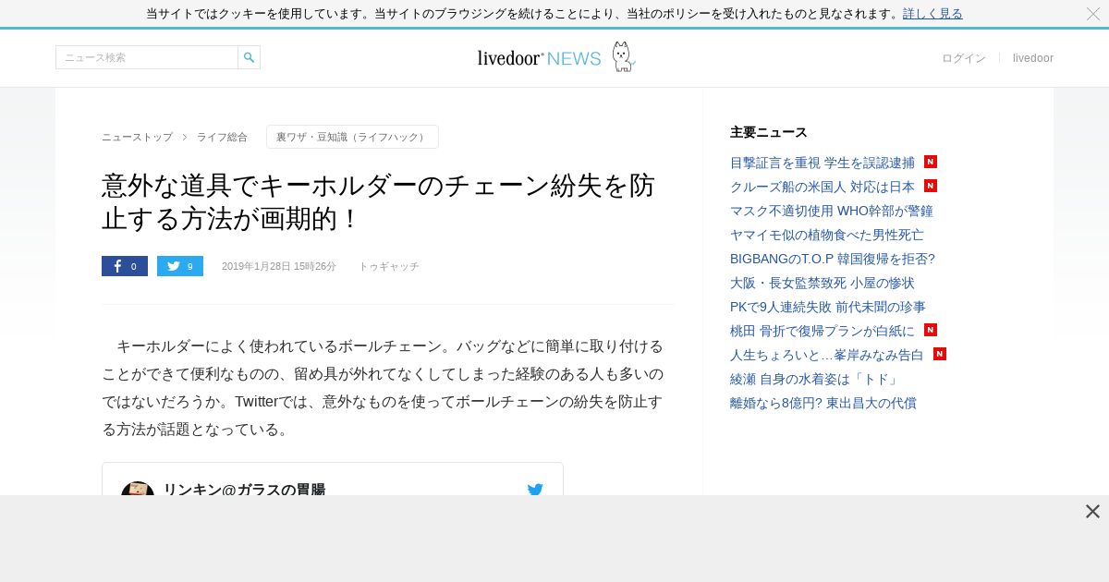Open 綾瀬 自身の水着姿は「トド」 headline
1109x582 pixels.
tap(814, 379)
